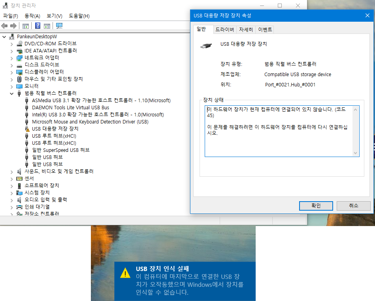The image size is (375, 301).
Task: Click the 확인 button
Action: (x=316, y=206)
